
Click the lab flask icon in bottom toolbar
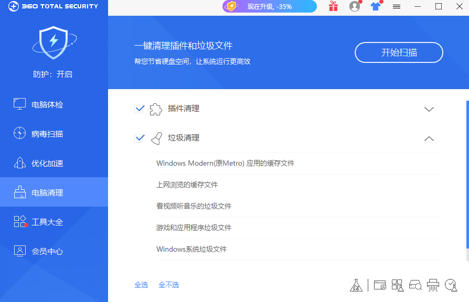[x=356, y=285]
